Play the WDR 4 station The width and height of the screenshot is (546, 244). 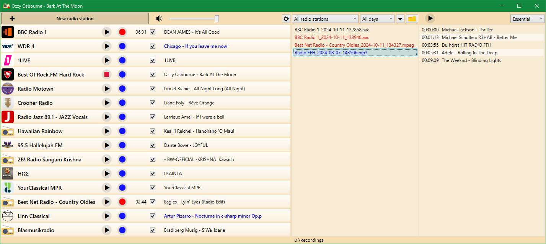[107, 46]
